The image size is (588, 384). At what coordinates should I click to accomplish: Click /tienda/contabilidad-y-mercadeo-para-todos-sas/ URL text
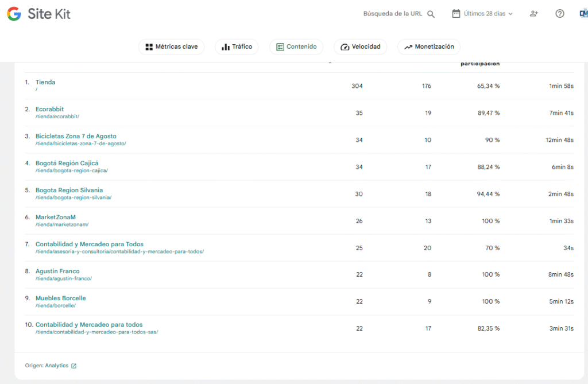tap(96, 332)
